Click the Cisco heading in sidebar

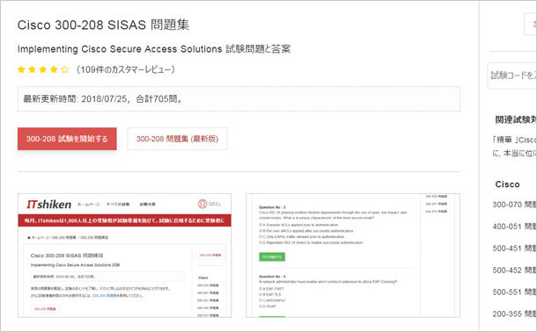507,184
